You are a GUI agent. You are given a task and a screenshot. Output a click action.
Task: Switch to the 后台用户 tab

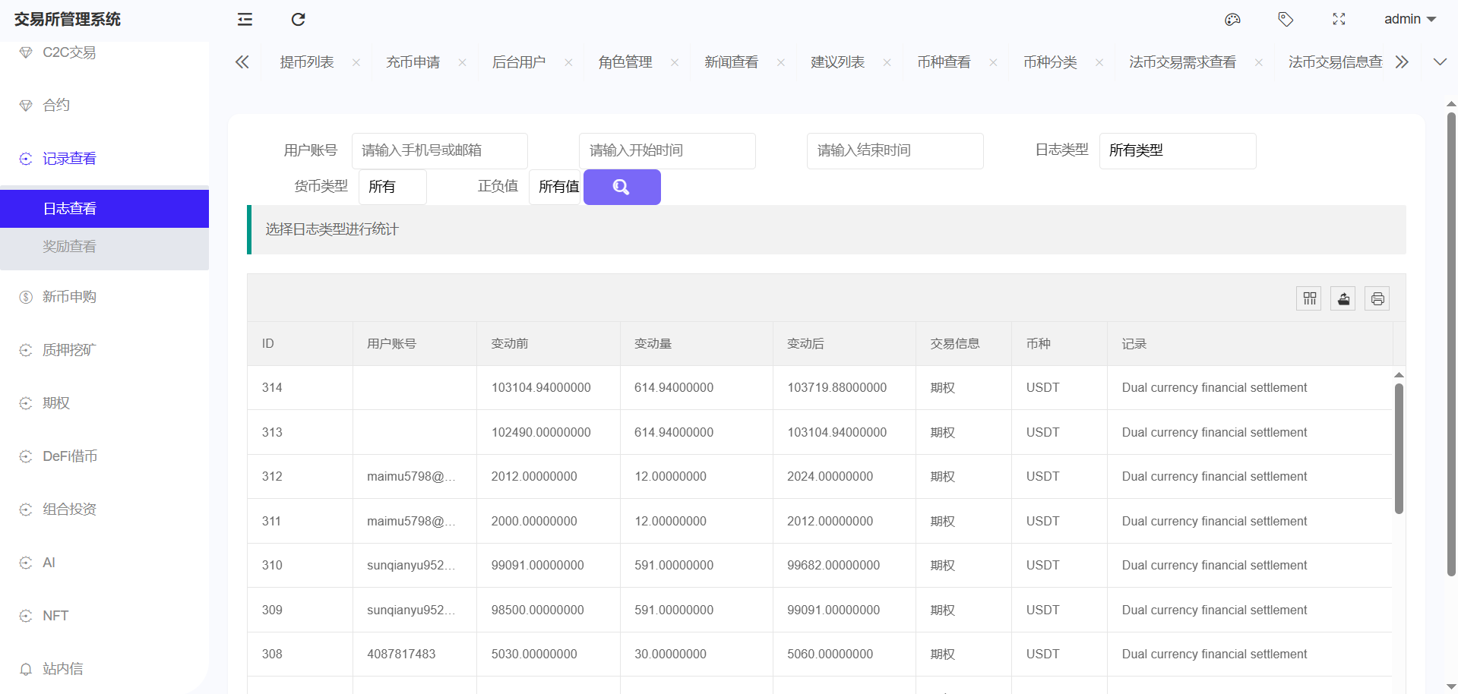coord(519,62)
